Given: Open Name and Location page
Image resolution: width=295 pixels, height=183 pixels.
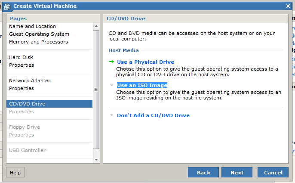Looking at the screenshot, I should point(33,26).
